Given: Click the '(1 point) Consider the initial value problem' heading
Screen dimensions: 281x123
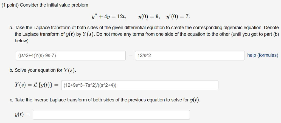Looking at the screenshot, I should [x=45, y=5].
